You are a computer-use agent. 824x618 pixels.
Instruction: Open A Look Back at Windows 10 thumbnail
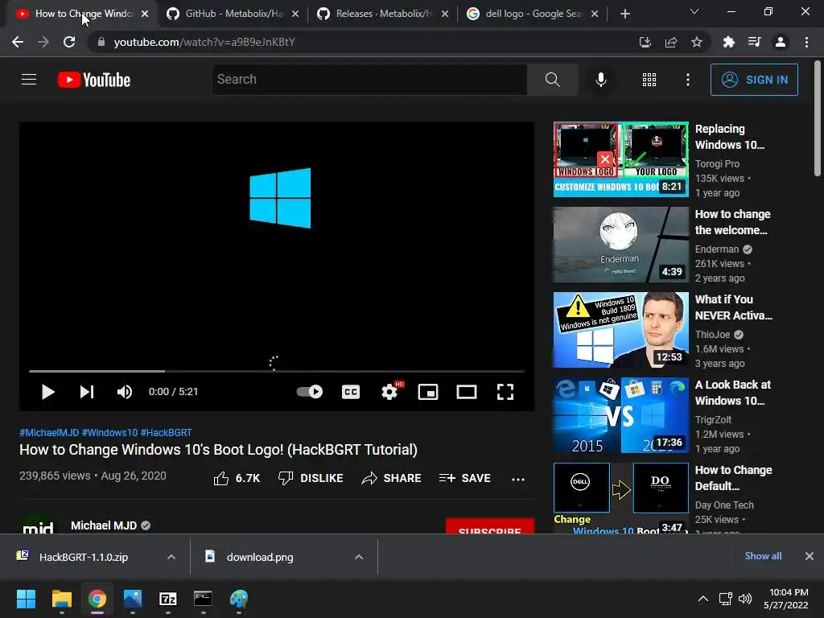[620, 415]
